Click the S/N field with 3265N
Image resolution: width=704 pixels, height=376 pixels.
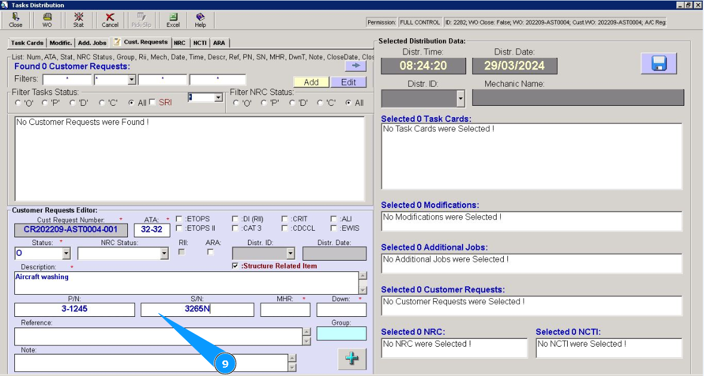click(x=197, y=310)
